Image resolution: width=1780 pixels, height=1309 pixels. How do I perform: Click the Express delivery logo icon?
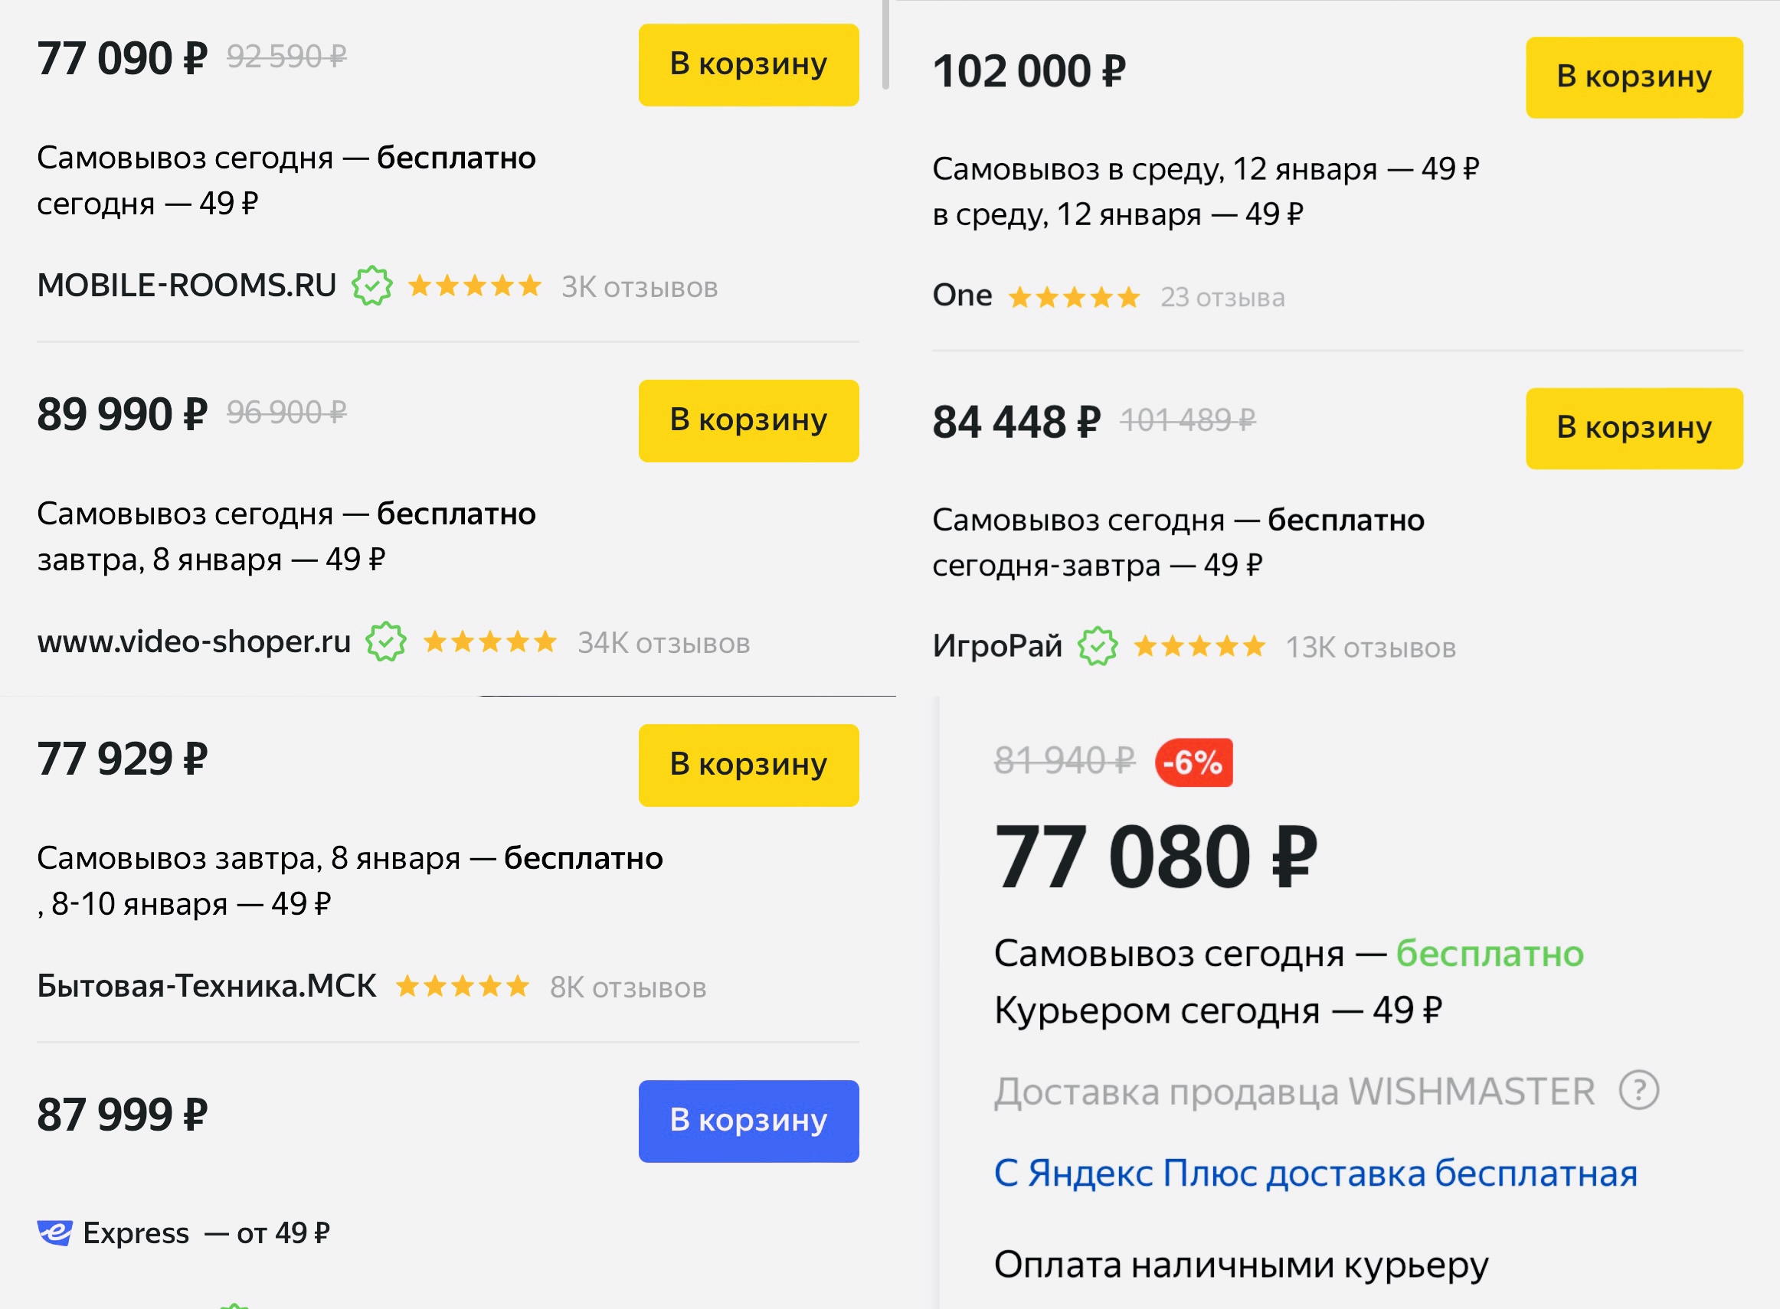(x=54, y=1232)
